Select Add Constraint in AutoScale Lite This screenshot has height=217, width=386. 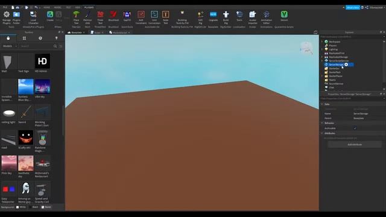[141, 17]
